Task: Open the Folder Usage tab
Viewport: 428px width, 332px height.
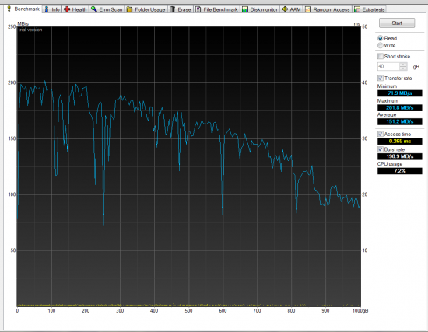Action: pos(146,9)
